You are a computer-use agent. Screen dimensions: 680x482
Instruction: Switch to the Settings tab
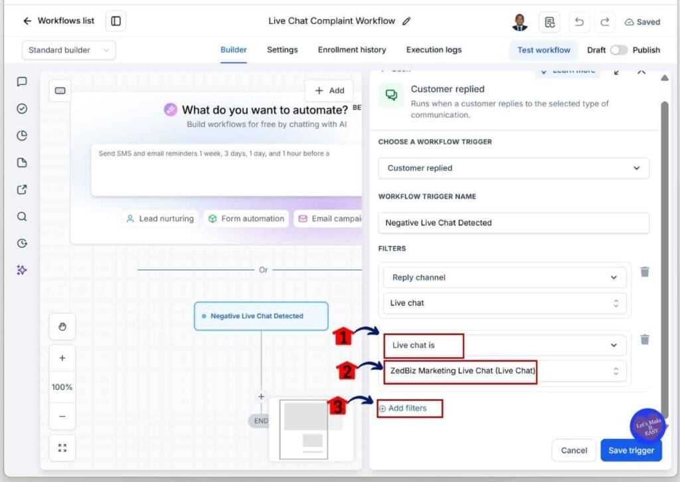tap(282, 50)
